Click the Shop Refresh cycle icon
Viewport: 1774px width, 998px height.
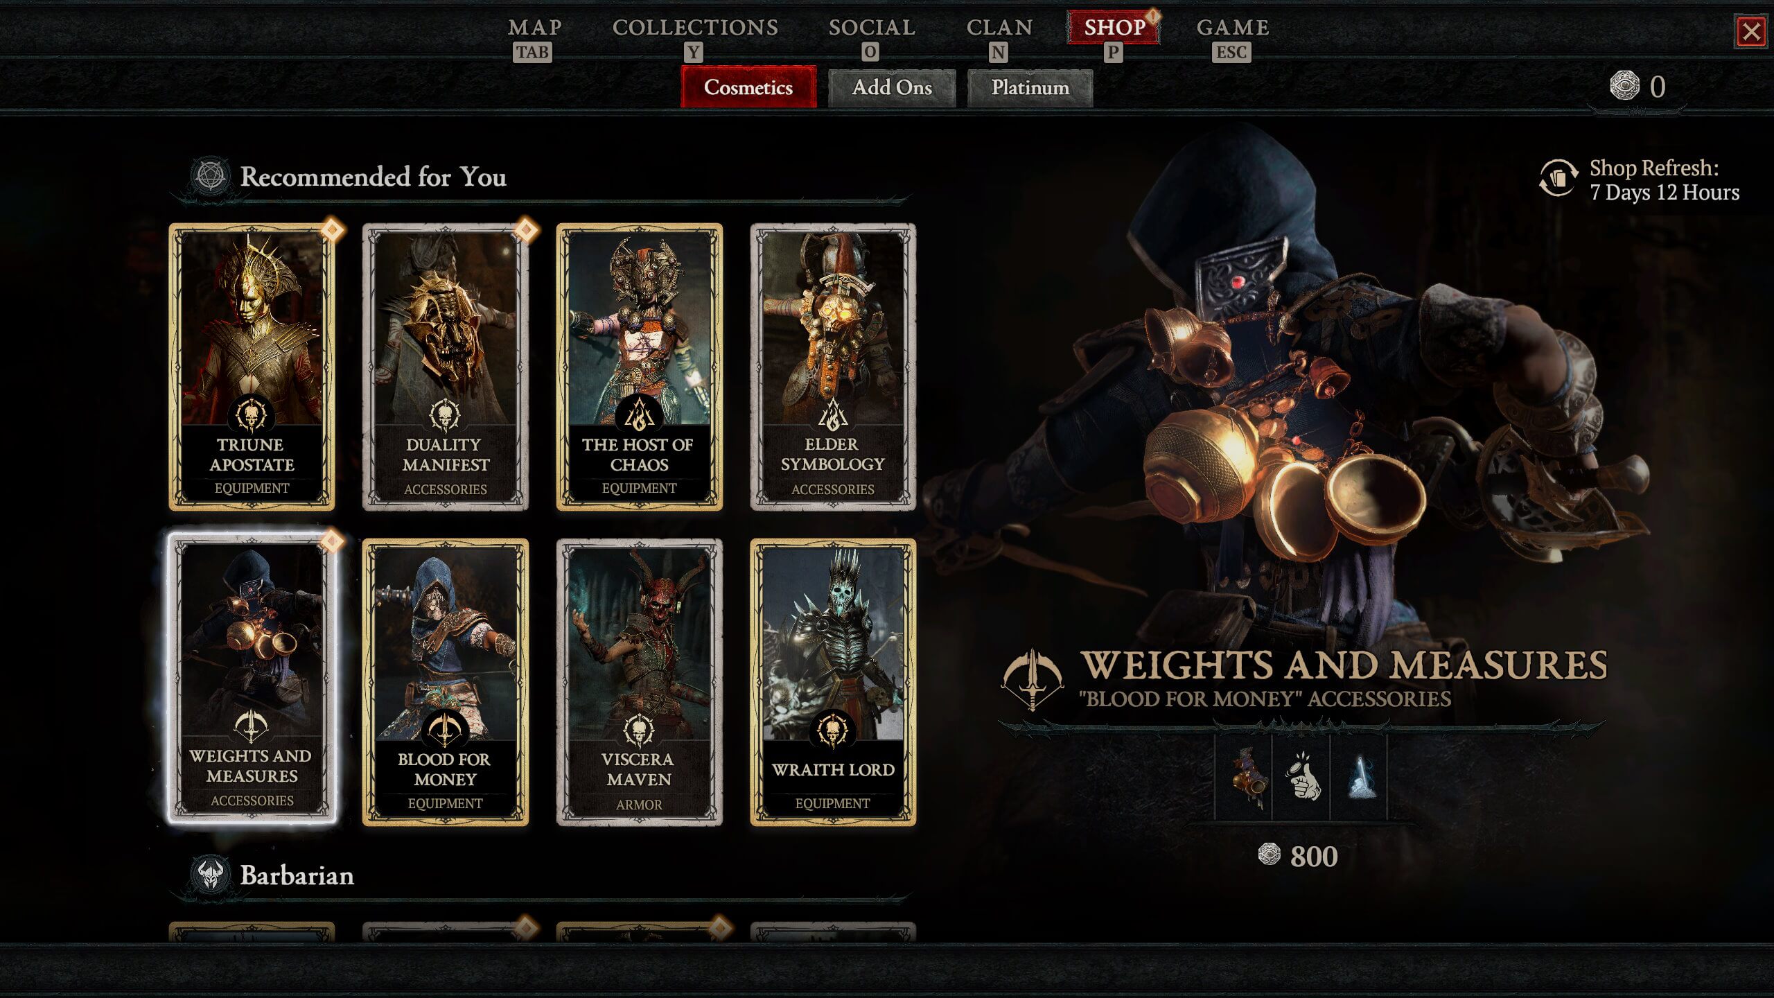point(1558,178)
